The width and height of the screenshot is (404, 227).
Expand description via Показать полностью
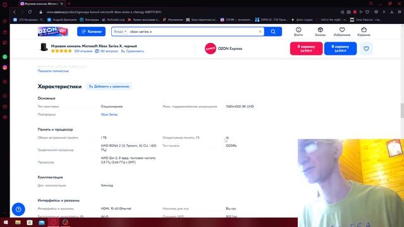pyautogui.click(x=53, y=71)
